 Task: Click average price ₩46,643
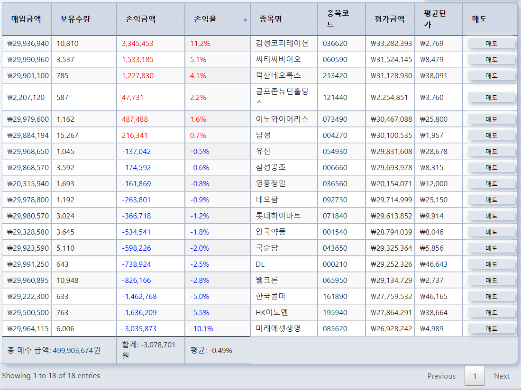(434, 264)
